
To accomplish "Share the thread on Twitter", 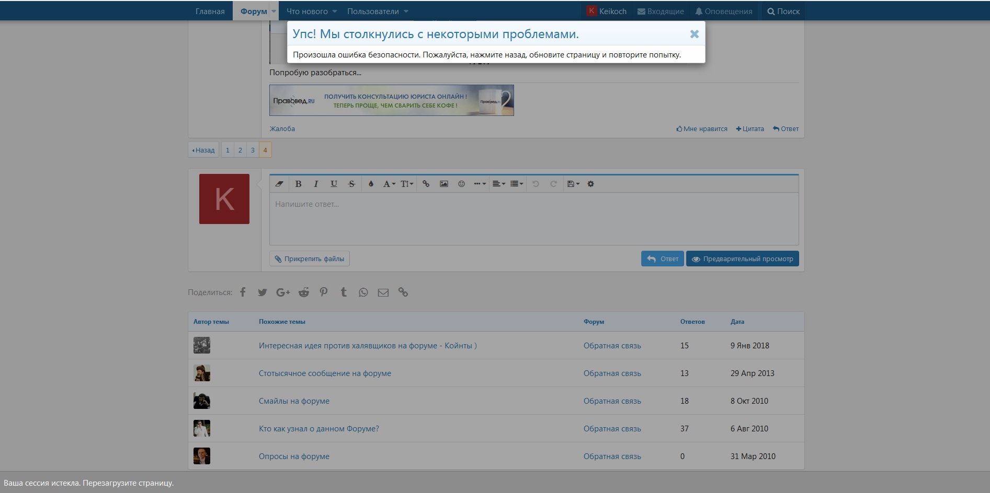I will coord(263,292).
